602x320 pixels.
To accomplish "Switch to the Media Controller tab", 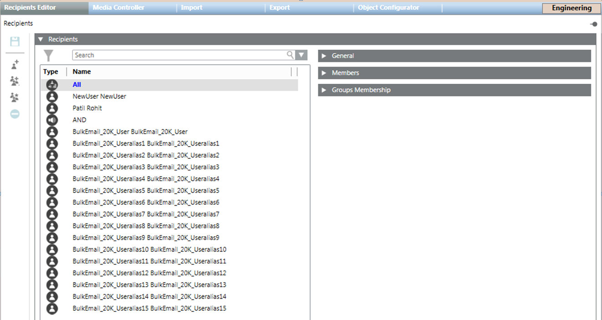I will click(118, 8).
